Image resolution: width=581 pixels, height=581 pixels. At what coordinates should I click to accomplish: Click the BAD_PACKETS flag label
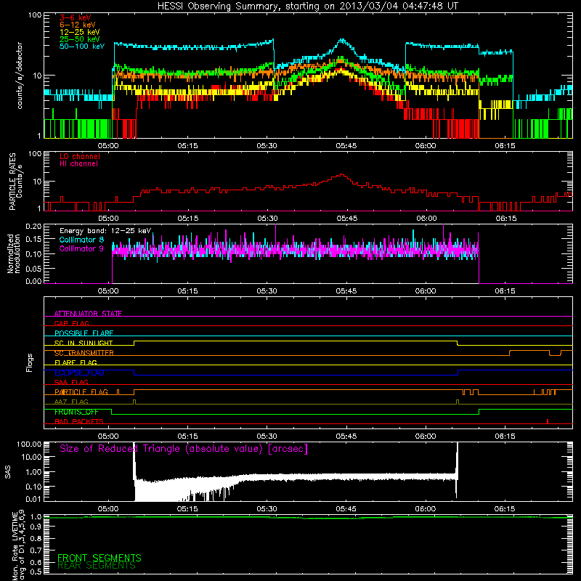point(79,421)
